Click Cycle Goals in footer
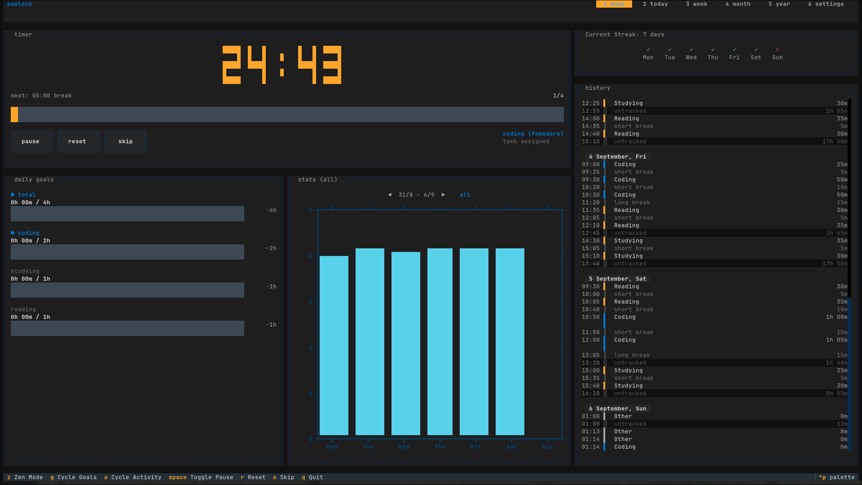 tap(74, 477)
